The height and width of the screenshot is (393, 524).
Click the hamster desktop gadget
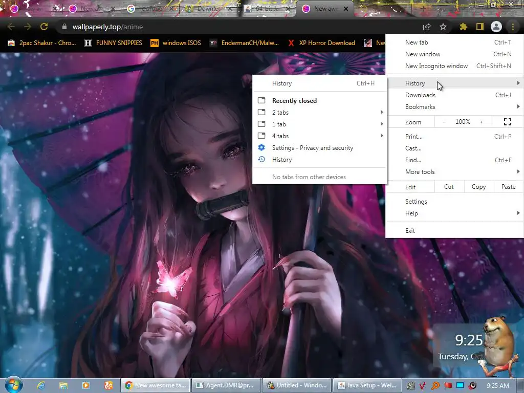pos(498,346)
